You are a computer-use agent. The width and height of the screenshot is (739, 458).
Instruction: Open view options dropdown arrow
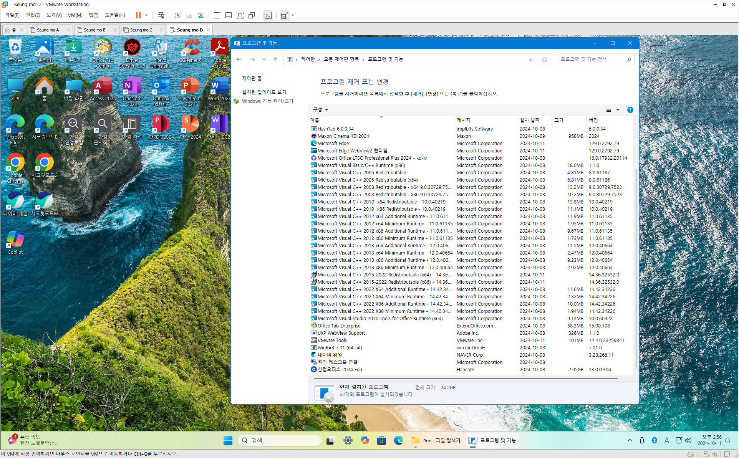pos(618,110)
